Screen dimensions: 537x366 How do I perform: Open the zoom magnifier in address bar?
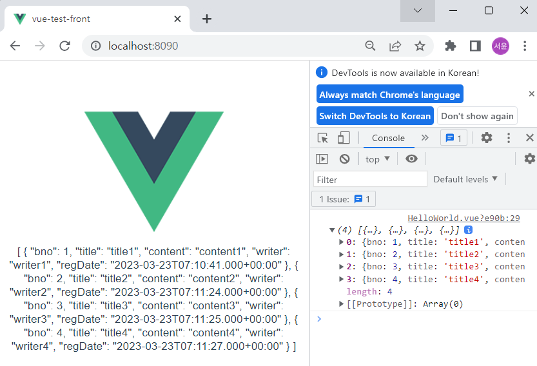(x=370, y=46)
